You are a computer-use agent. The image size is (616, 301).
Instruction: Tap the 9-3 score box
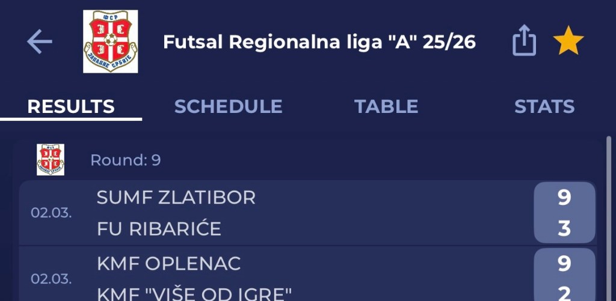point(564,213)
